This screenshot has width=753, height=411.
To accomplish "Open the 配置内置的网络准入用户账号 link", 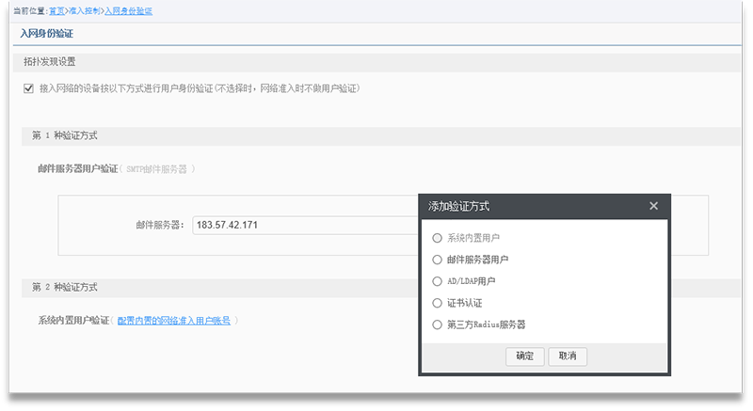I will click(173, 321).
